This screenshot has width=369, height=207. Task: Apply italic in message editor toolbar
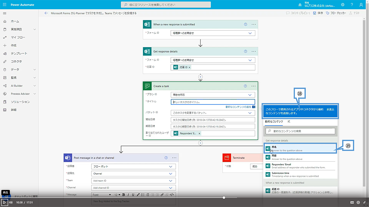click(x=128, y=195)
